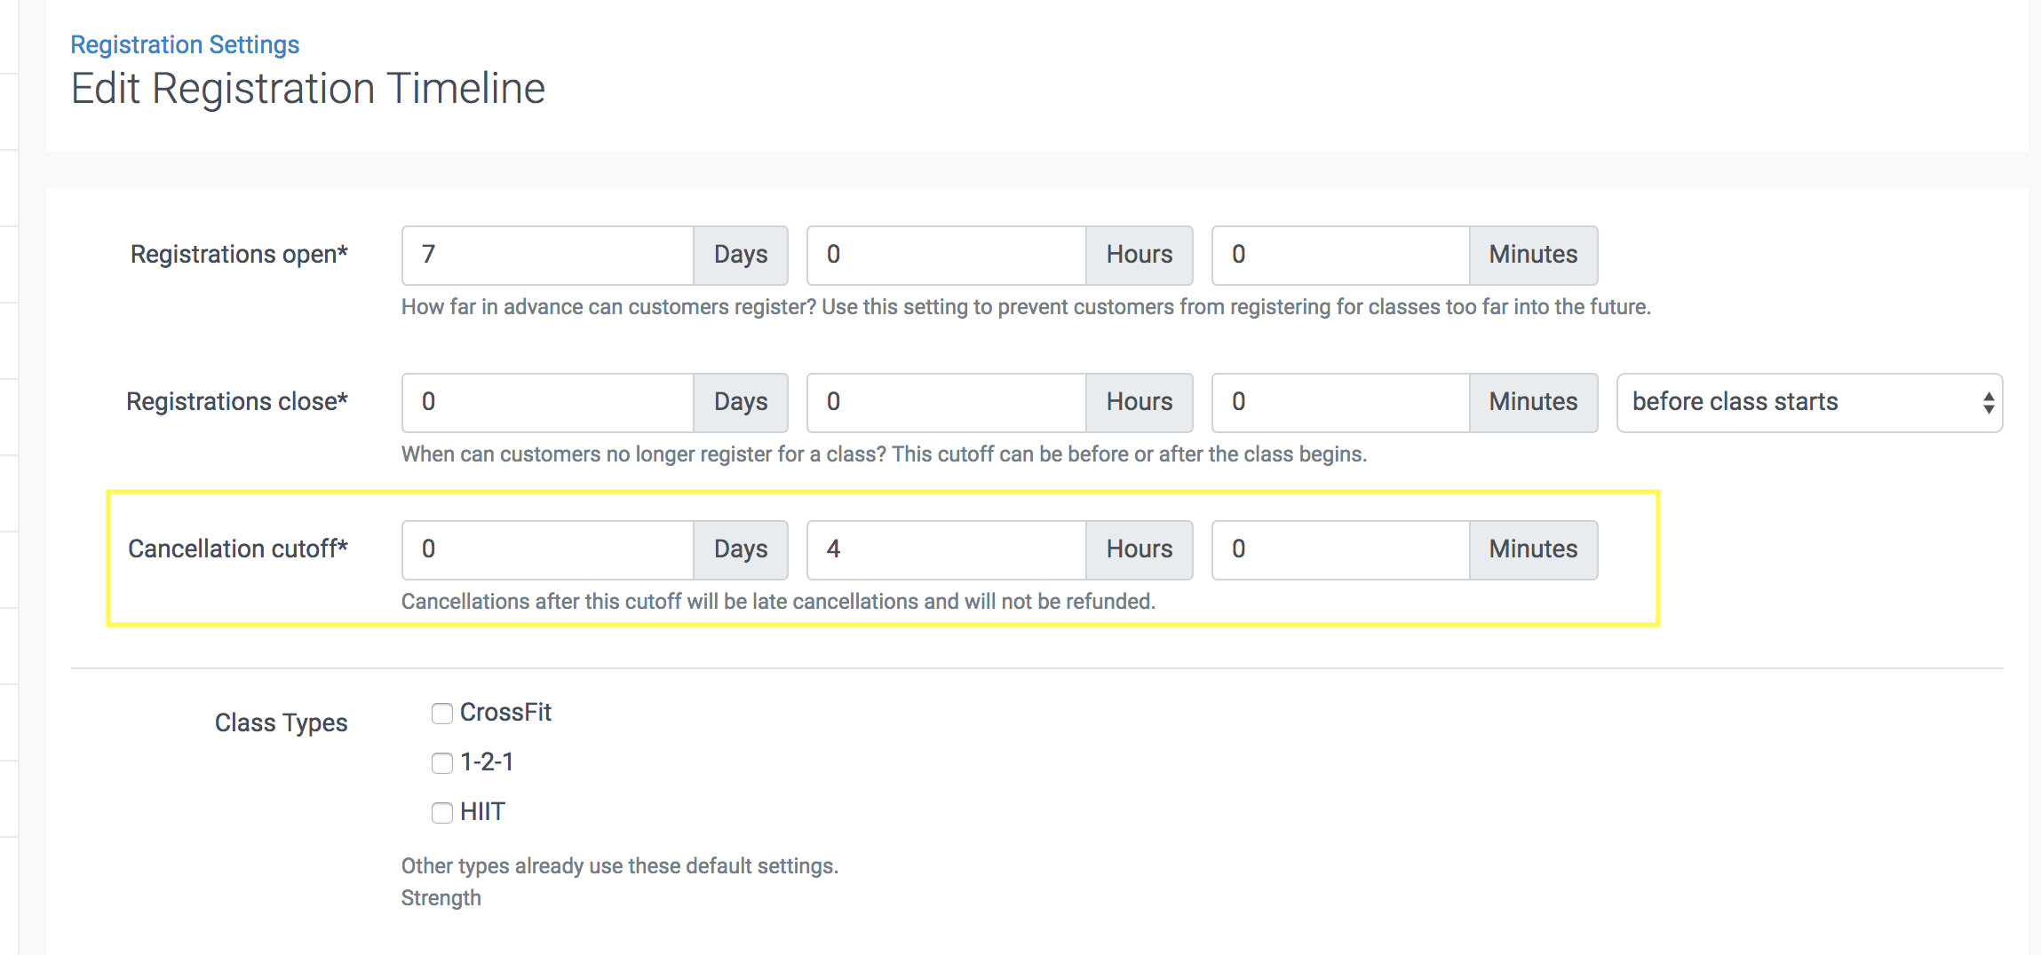Click the Edit Registration Timeline heading
Viewport: 2041px width, 955px height.
click(x=307, y=89)
